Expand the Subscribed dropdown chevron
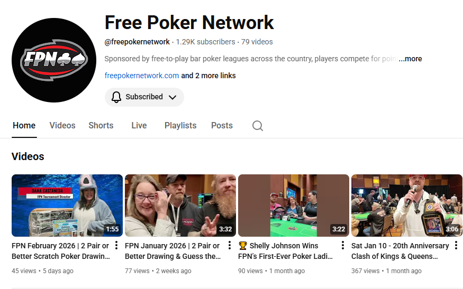The height and width of the screenshot is (289, 463). [173, 97]
